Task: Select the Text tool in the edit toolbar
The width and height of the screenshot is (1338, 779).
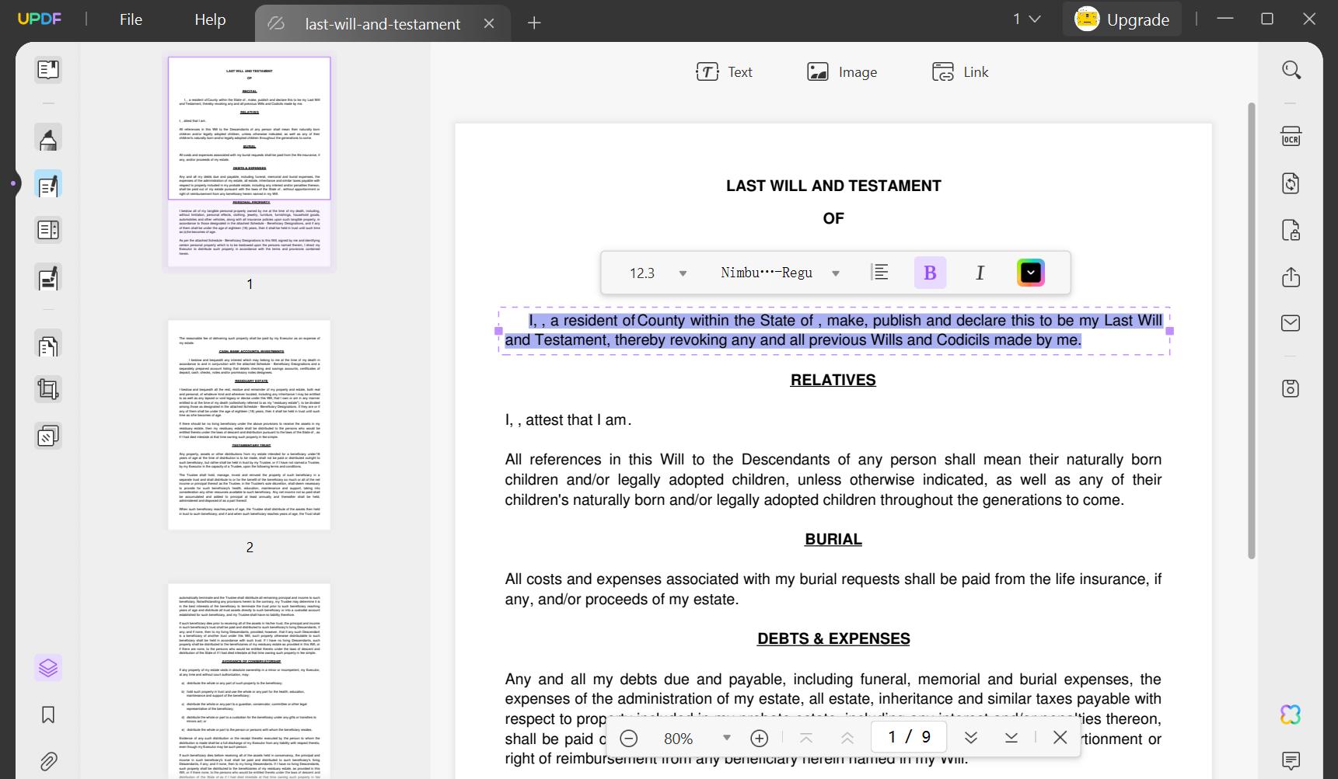Action: click(x=725, y=71)
